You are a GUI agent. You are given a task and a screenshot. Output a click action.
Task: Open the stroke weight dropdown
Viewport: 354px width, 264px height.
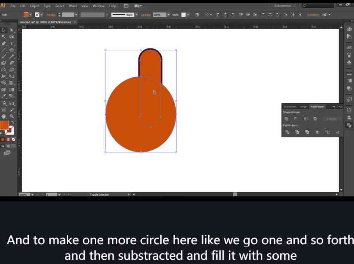pyautogui.click(x=76, y=15)
